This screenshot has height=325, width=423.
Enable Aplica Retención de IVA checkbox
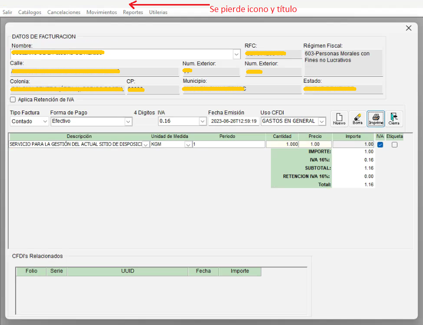point(13,99)
